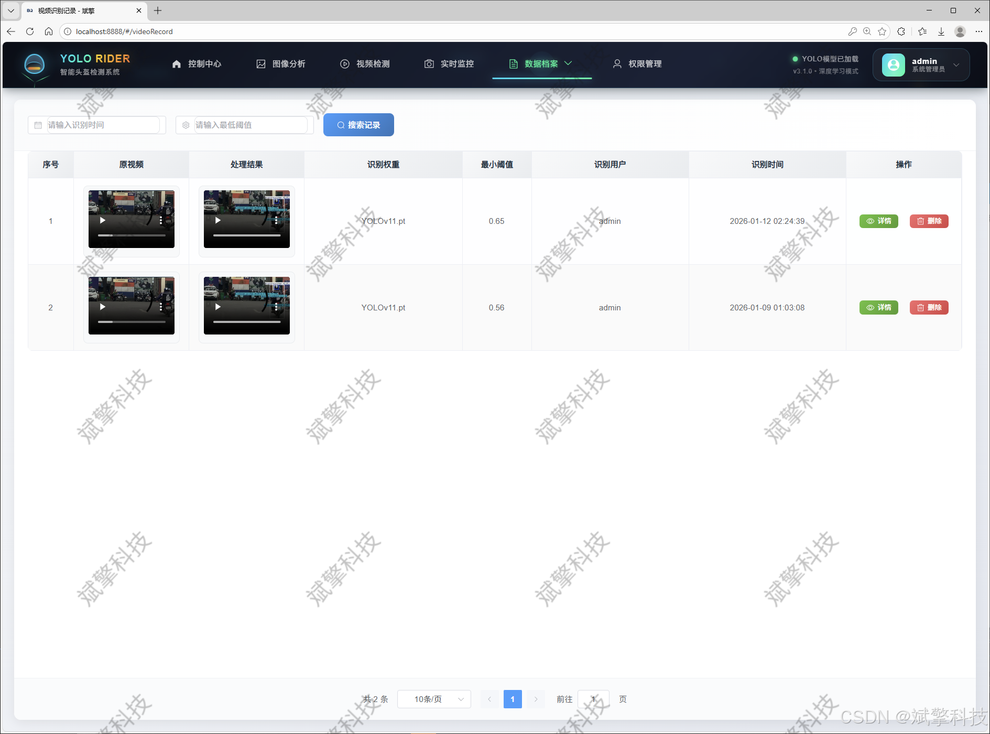Viewport: 990px width, 734px height.
Task: Open the 10条/页 page size dropdown
Action: pyautogui.click(x=434, y=699)
